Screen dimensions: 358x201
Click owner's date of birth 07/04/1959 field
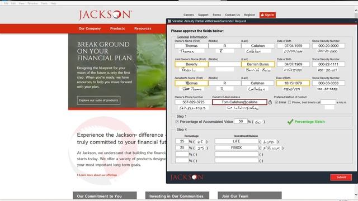pos(293,46)
